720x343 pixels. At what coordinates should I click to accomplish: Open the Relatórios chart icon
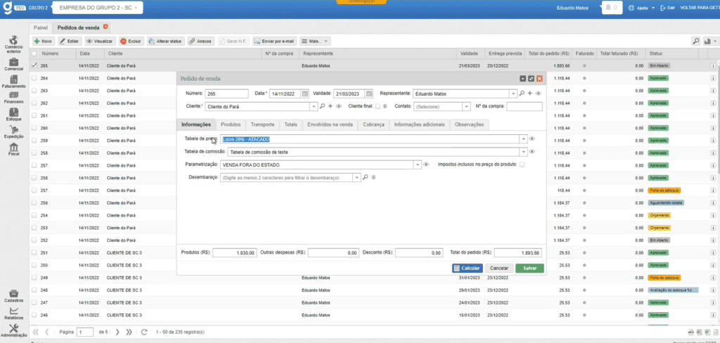pyautogui.click(x=13, y=312)
